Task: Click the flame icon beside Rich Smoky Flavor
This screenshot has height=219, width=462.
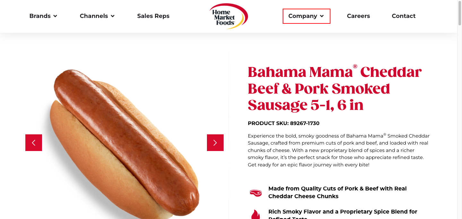Action: (x=256, y=214)
